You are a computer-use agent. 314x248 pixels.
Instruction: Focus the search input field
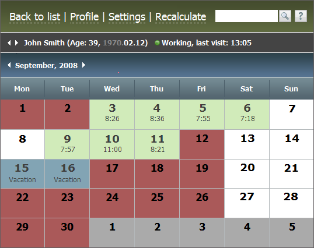pos(246,16)
